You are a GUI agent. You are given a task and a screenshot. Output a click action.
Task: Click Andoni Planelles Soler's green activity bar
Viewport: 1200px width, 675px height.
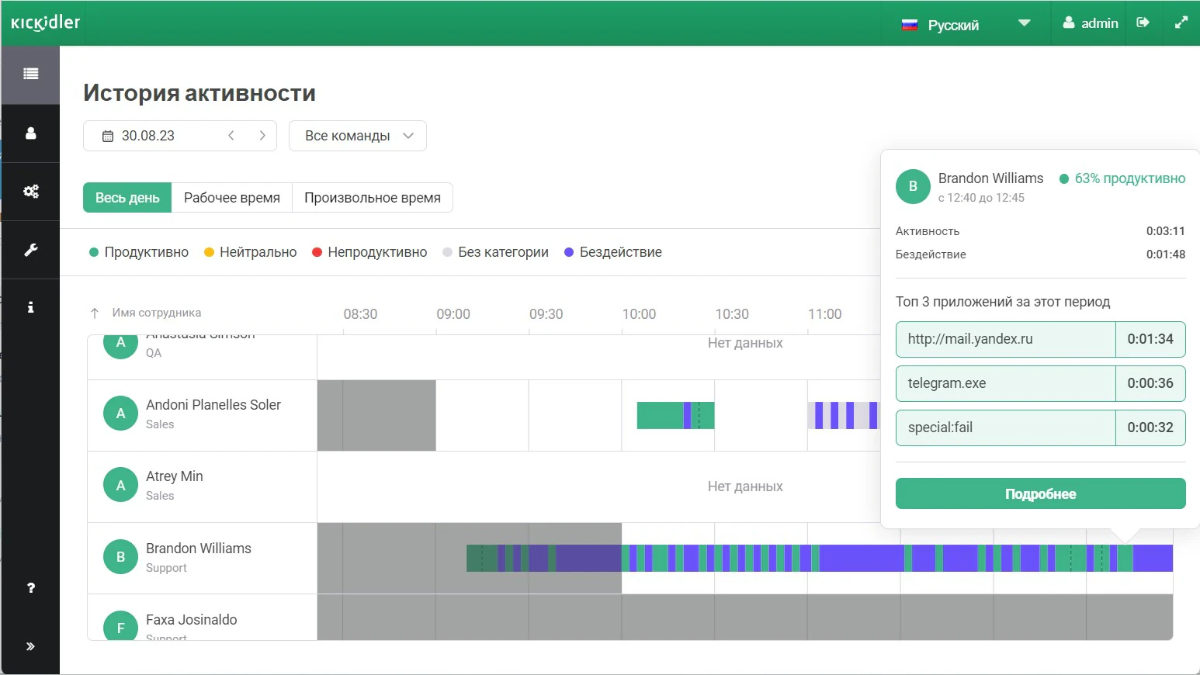pyautogui.click(x=660, y=415)
